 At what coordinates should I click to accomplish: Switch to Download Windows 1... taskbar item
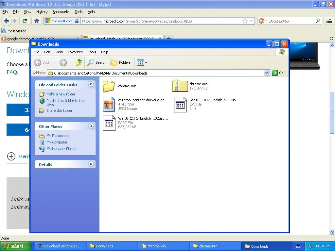click(60, 246)
